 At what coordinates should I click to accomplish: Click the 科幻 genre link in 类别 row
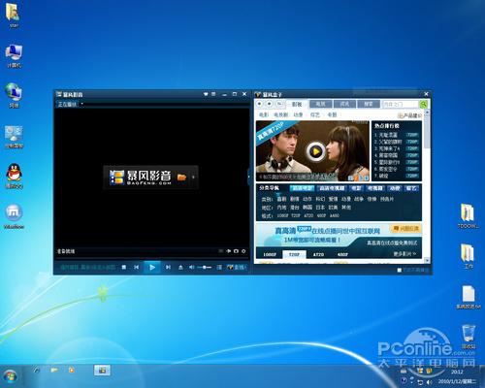pos(320,199)
